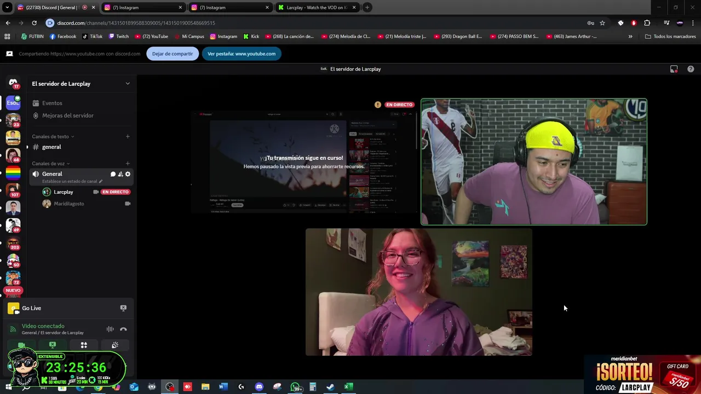Toggle screen share in voice panel
701x394 pixels.
tap(53, 345)
